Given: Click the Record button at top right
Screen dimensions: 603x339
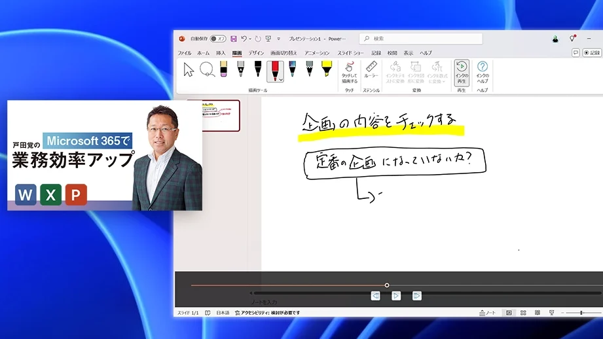Looking at the screenshot, I should 591,52.
